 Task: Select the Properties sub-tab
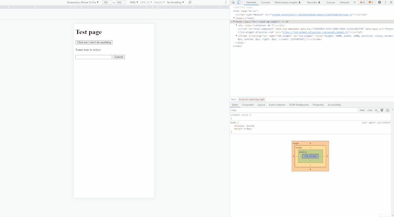click(318, 105)
